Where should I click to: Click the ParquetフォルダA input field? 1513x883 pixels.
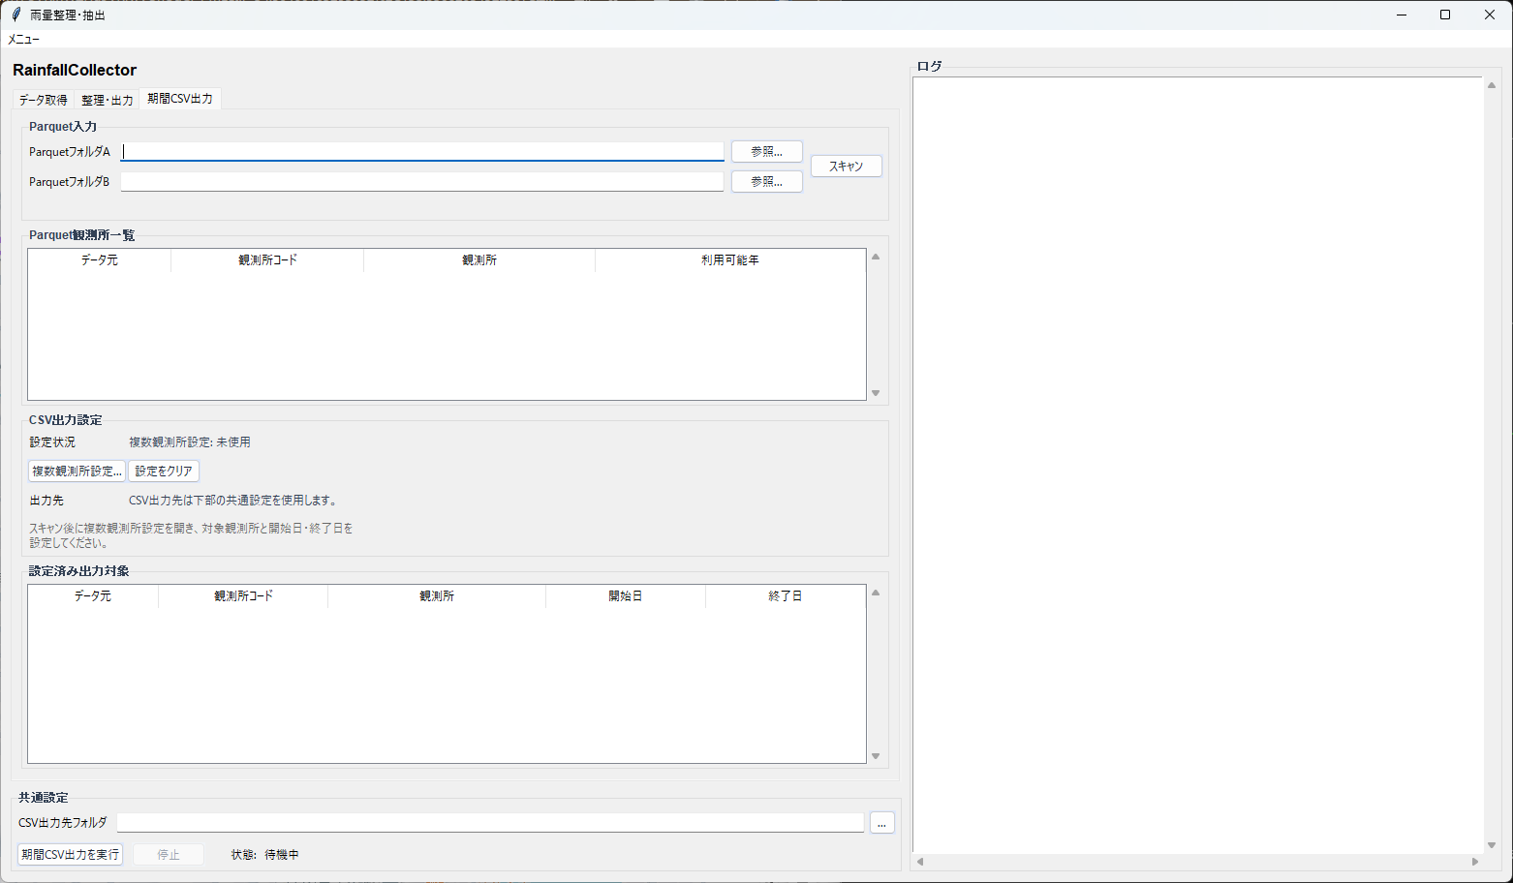tap(422, 152)
